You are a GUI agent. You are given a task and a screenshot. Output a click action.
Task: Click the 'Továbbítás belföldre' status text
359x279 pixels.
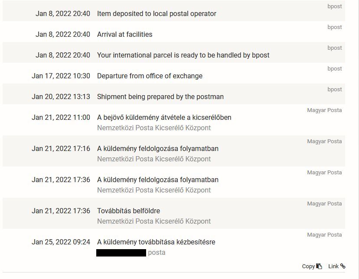pos(128,211)
